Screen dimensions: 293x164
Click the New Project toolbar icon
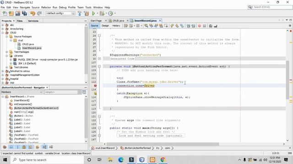click(11, 13)
